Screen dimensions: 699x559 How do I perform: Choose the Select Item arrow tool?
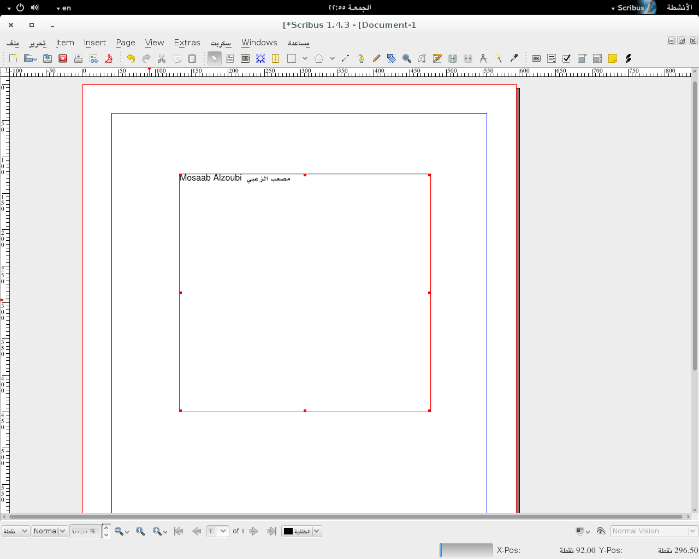[214, 58]
